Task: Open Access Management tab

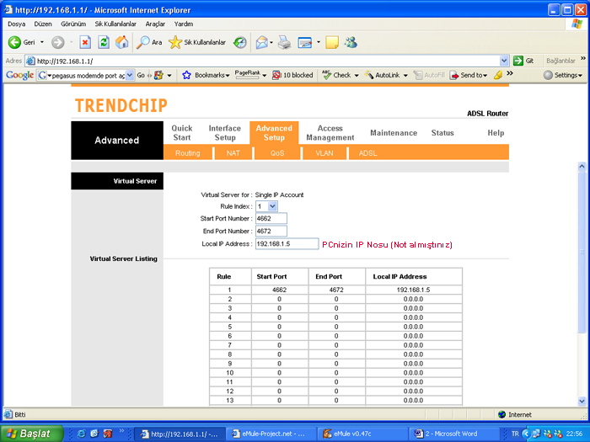Action: (330, 133)
